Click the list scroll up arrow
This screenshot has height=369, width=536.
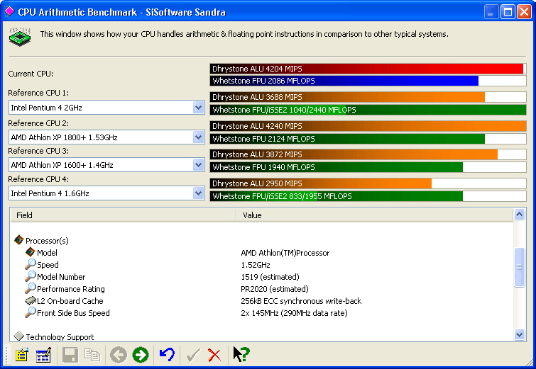[x=519, y=215]
